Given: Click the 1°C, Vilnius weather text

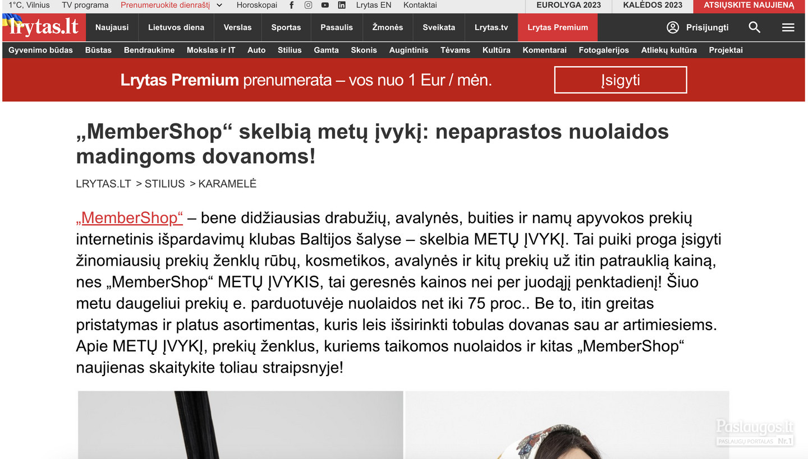Looking at the screenshot, I should (x=29, y=5).
